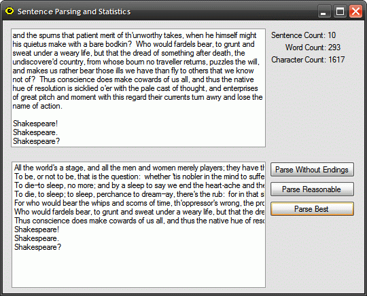Click 'Shakespeare?' in the lower results box

coord(37,247)
